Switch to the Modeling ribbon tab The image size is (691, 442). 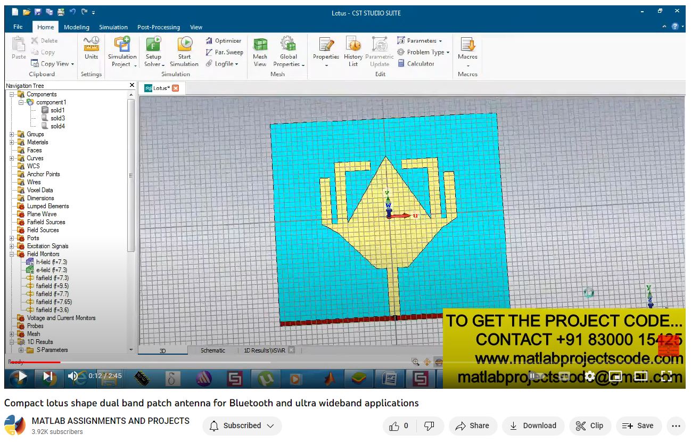pyautogui.click(x=76, y=27)
